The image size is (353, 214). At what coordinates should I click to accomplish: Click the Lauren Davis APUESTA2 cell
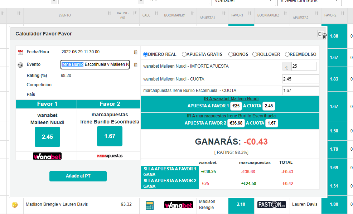[x=305, y=204]
